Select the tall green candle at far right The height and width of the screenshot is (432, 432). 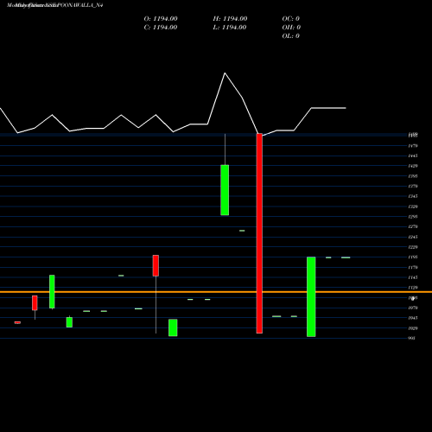311,296
